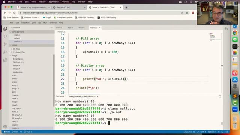Click the browser back arrow

click(5, 13)
